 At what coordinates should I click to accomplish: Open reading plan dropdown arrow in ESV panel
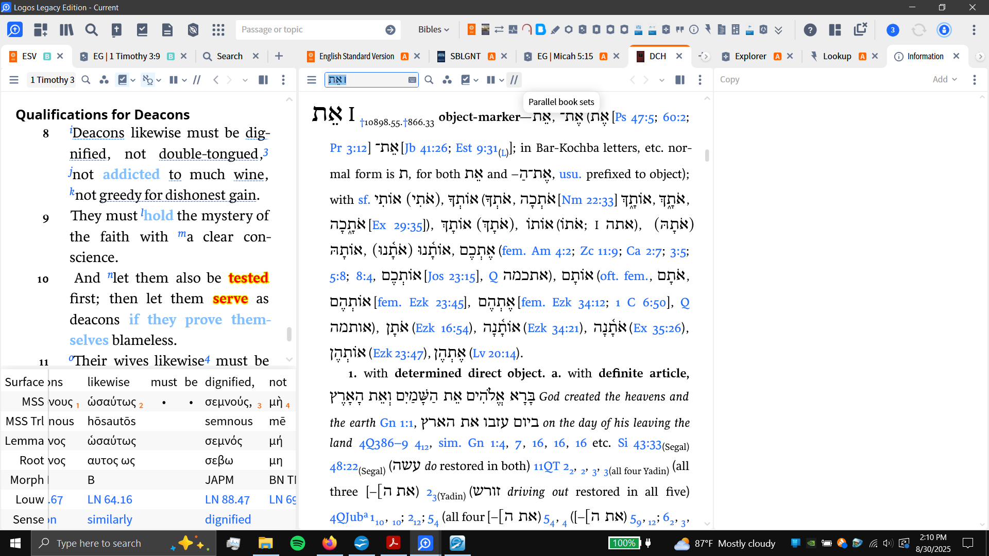point(133,80)
